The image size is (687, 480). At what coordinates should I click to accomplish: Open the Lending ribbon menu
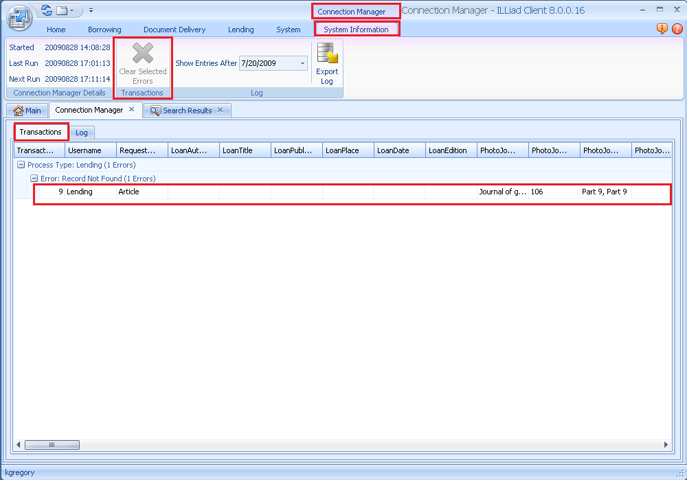(240, 30)
